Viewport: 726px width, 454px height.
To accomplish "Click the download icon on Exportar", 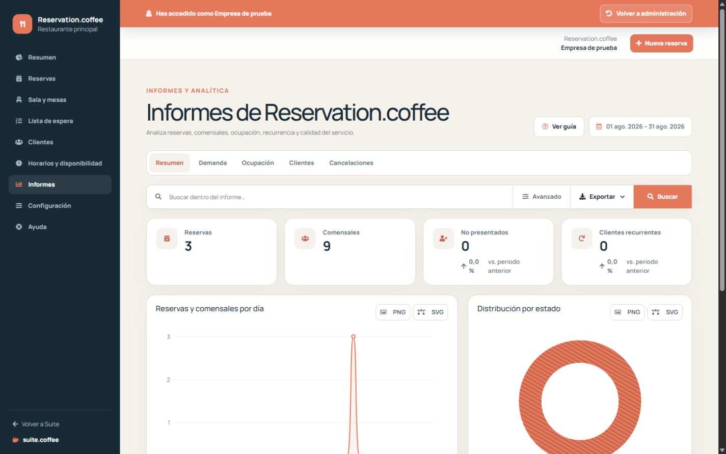I will [x=582, y=197].
